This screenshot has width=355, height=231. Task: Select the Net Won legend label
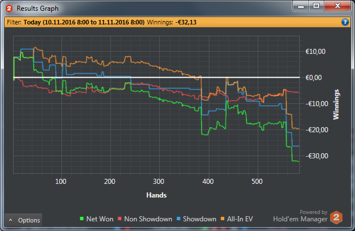click(100, 219)
